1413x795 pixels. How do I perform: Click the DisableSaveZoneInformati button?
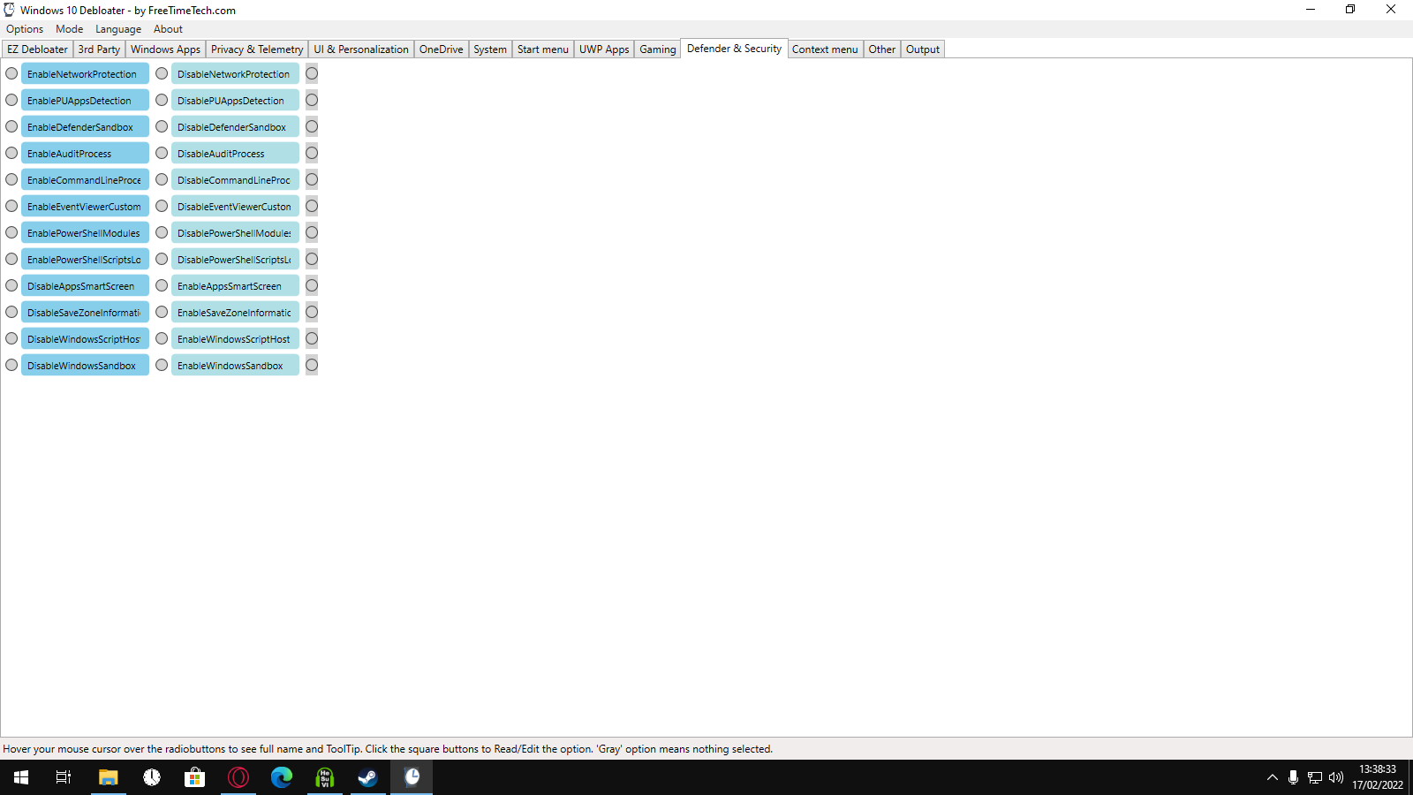(85, 312)
